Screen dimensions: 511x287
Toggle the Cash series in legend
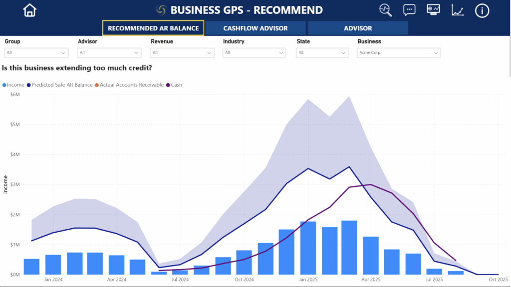coord(174,85)
